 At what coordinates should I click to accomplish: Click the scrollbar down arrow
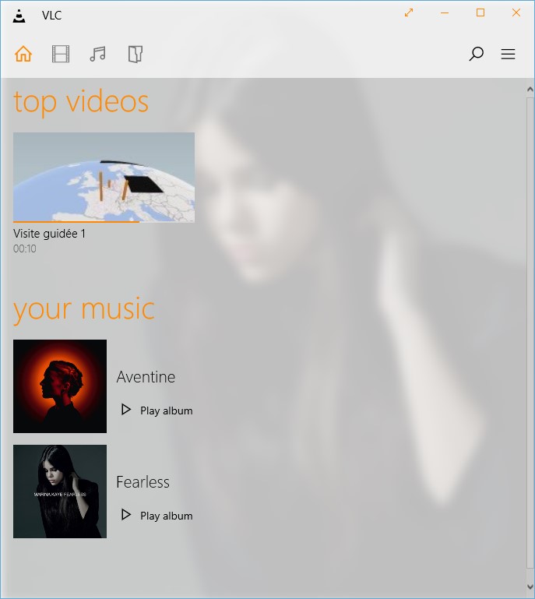530,587
